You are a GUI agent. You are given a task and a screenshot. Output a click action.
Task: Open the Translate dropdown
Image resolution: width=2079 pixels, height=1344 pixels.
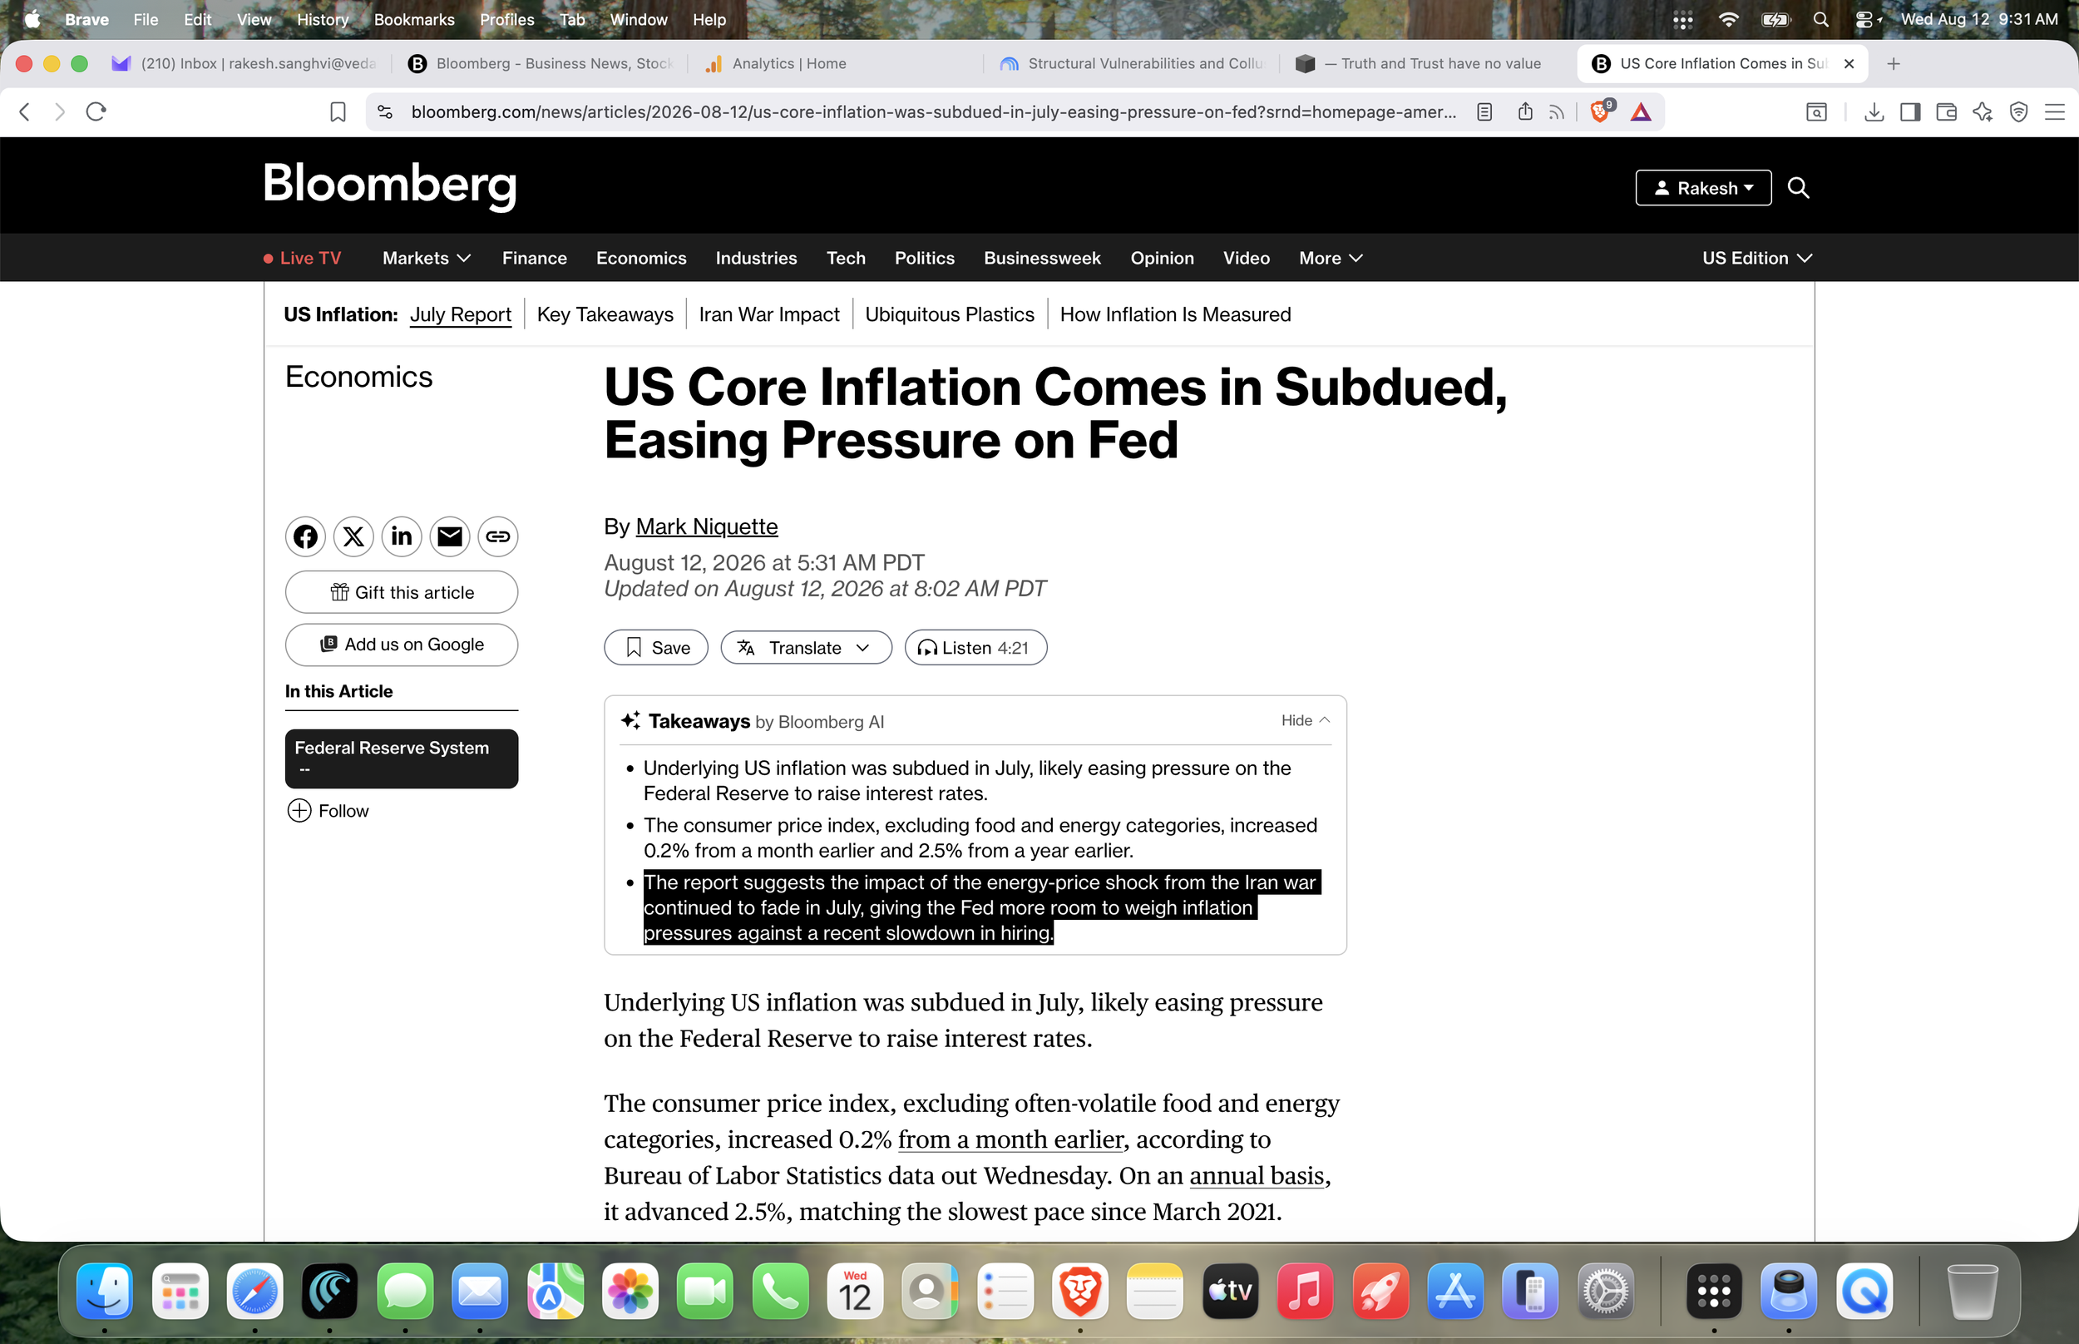(806, 648)
